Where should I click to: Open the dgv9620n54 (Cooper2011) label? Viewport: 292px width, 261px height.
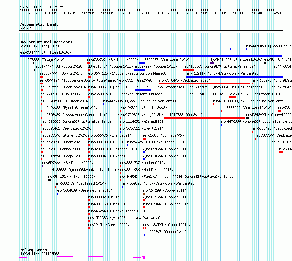tap(166, 156)
